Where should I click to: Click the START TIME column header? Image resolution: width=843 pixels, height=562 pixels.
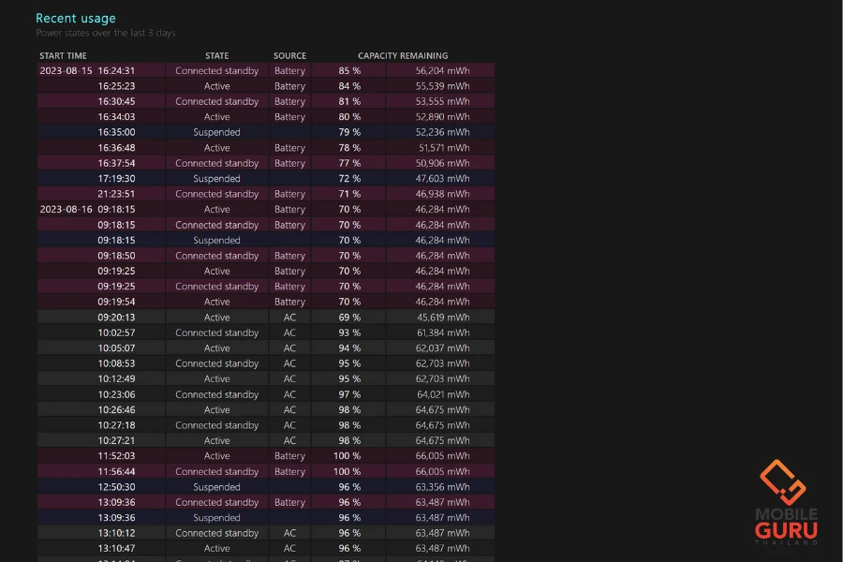63,56
